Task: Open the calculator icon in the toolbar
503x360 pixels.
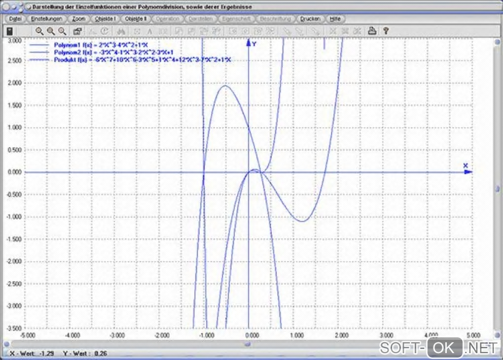Action: 10,31
